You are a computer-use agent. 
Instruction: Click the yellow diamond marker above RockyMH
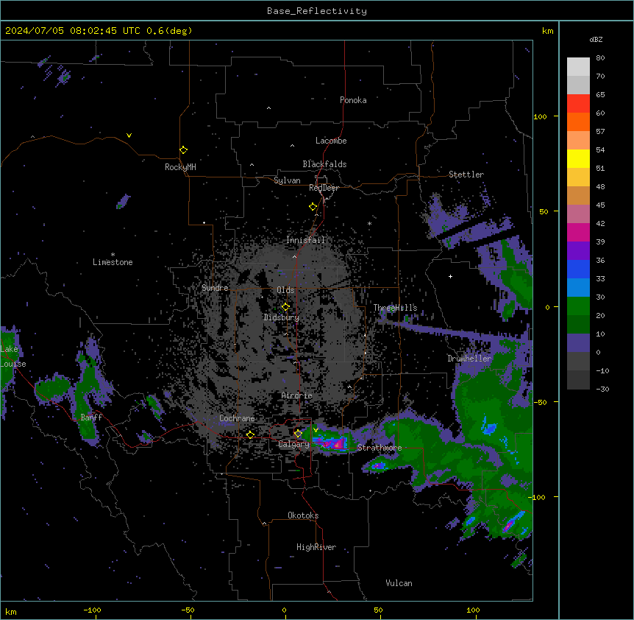click(x=184, y=150)
